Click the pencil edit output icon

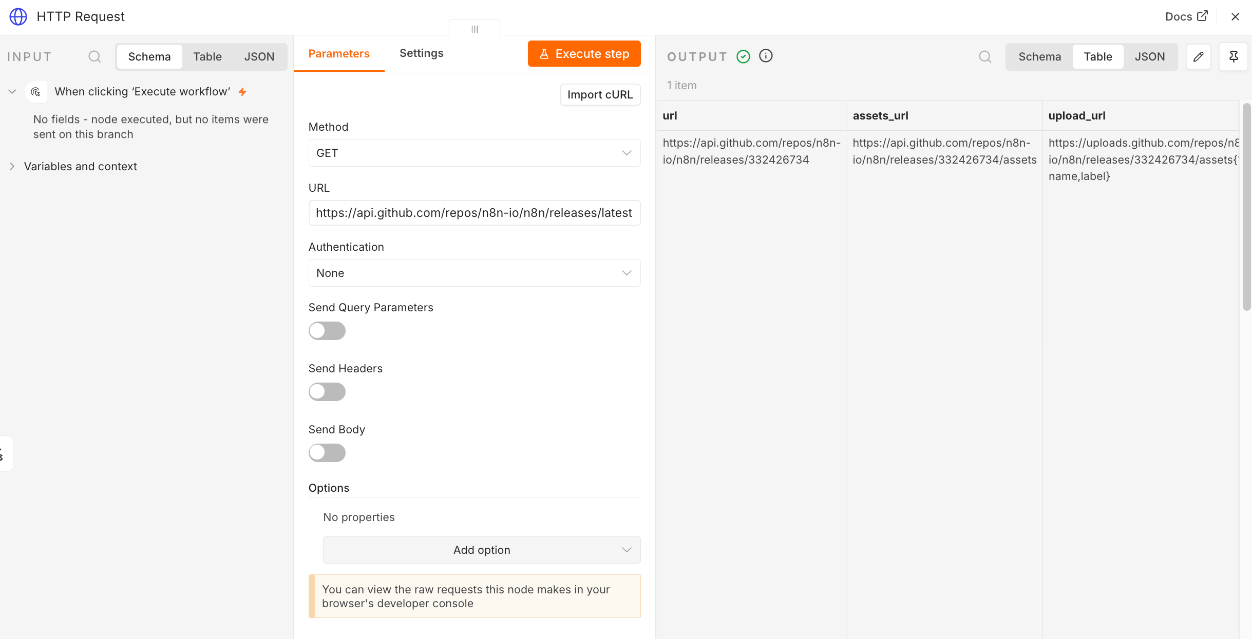click(1198, 56)
